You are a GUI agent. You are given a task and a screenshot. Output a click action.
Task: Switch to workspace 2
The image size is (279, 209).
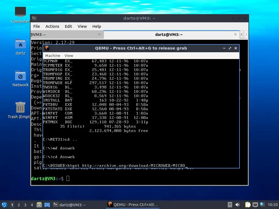point(19,205)
